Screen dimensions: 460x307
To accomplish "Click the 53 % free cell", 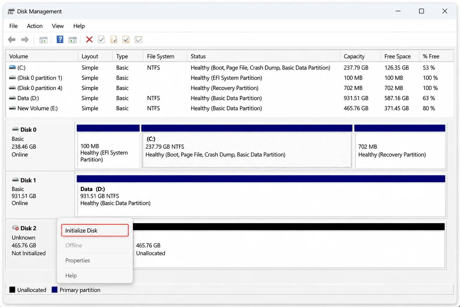I will click(429, 68).
